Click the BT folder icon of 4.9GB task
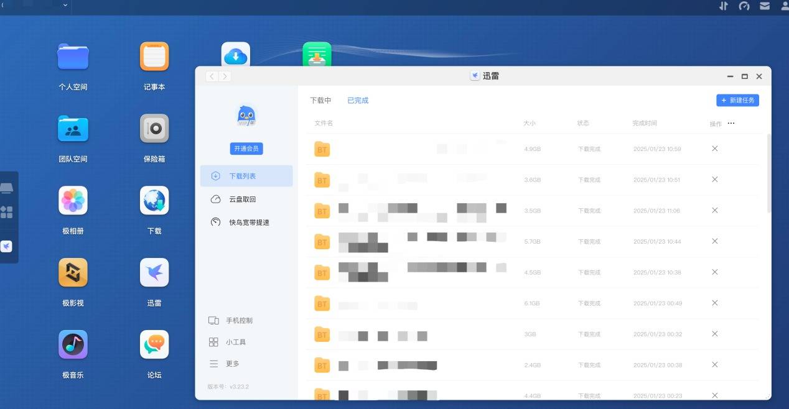 [322, 149]
